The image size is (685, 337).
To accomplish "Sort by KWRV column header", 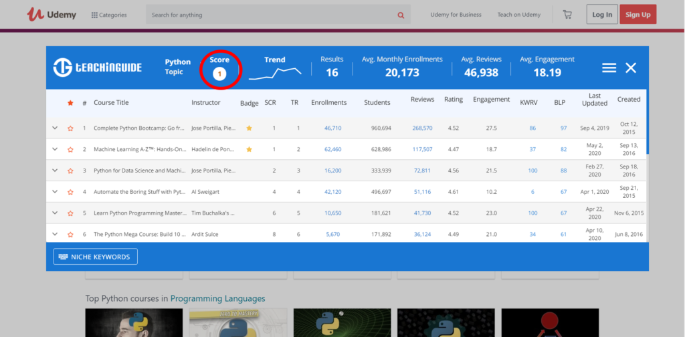I will point(528,102).
